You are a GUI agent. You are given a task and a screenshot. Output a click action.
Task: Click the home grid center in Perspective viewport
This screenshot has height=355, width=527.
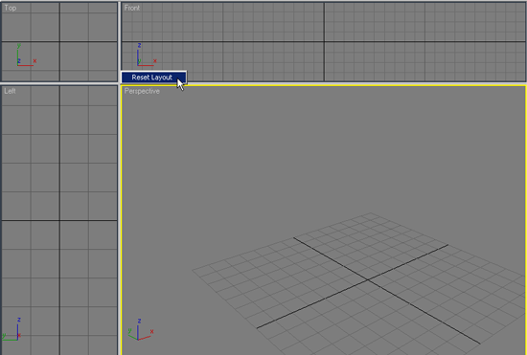tap(368, 279)
